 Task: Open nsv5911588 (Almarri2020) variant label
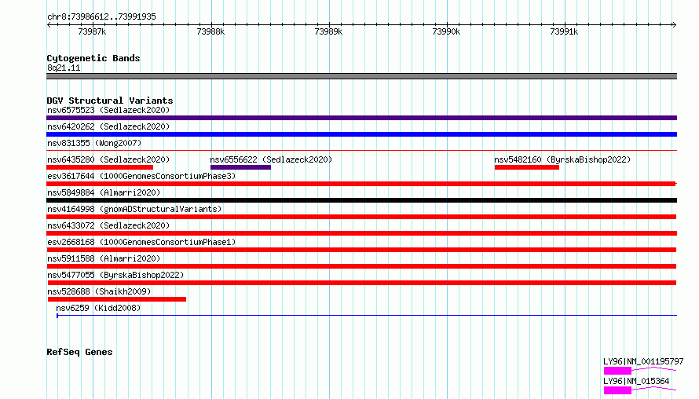tap(104, 258)
